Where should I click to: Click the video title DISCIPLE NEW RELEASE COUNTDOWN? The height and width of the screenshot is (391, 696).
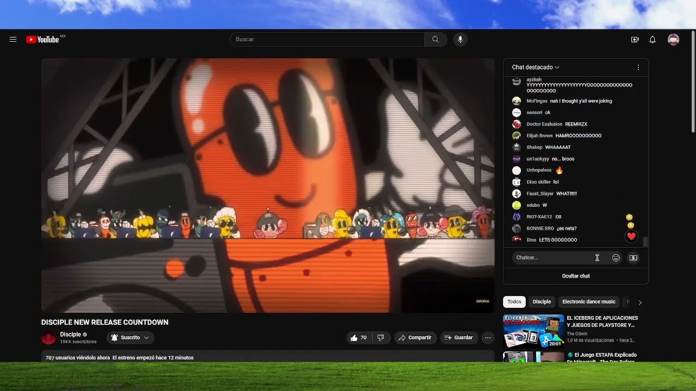105,322
